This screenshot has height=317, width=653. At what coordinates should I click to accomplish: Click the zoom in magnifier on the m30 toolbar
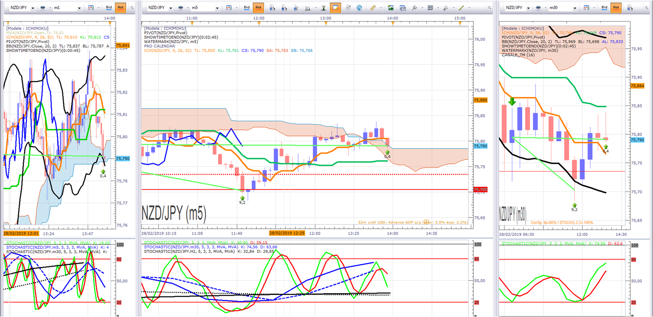coord(630,8)
